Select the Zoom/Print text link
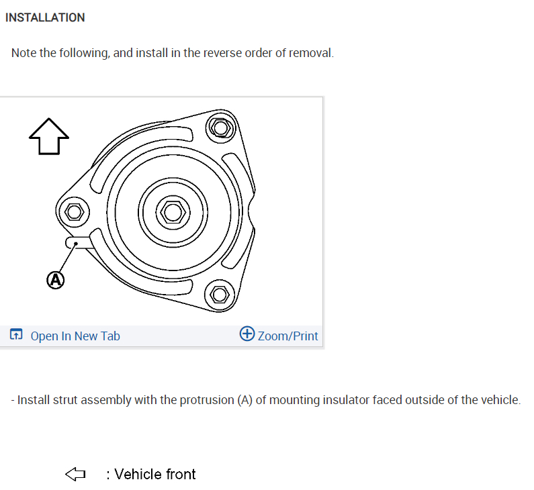This screenshot has height=490, width=534. pyautogui.click(x=288, y=336)
